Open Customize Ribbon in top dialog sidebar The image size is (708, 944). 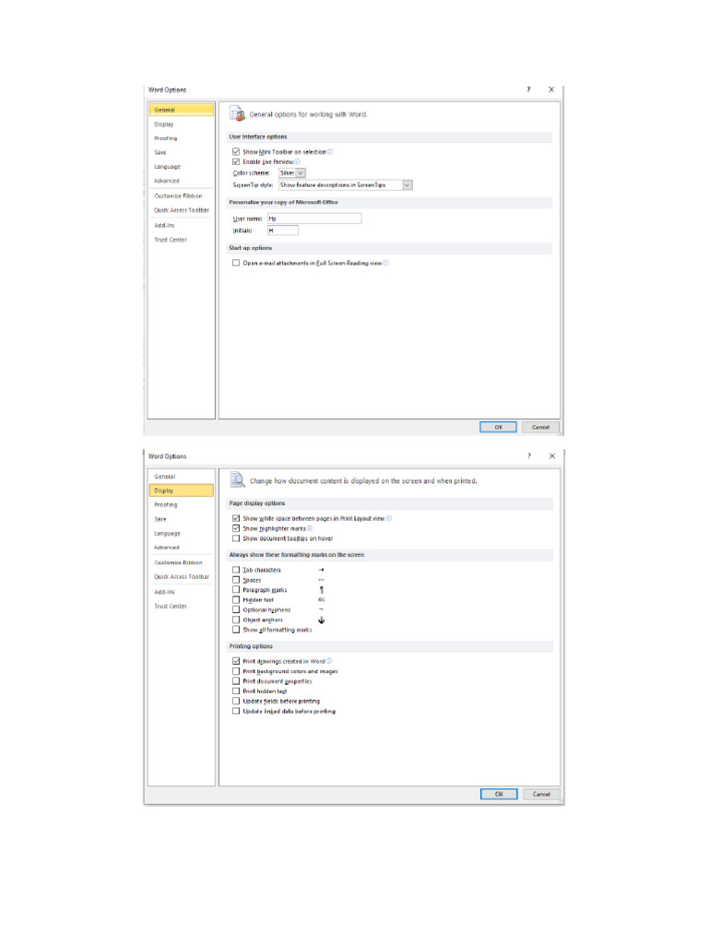coord(182,195)
